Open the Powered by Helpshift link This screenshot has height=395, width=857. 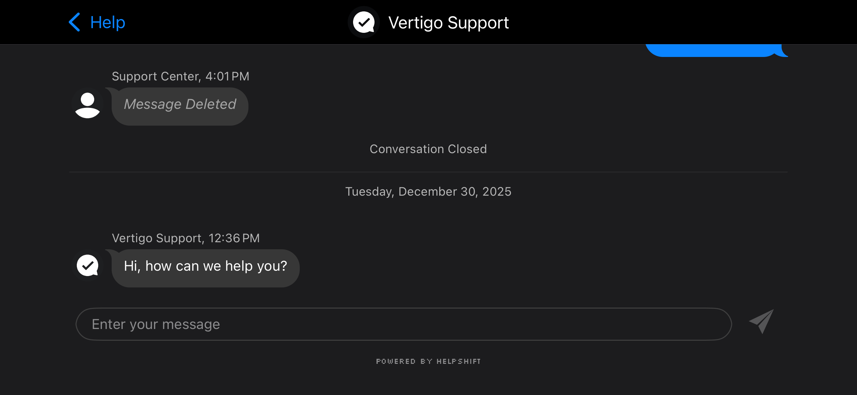[428, 361]
